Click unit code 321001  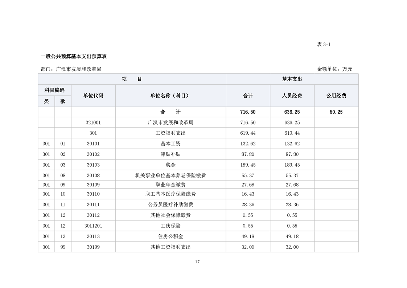pos(93,122)
